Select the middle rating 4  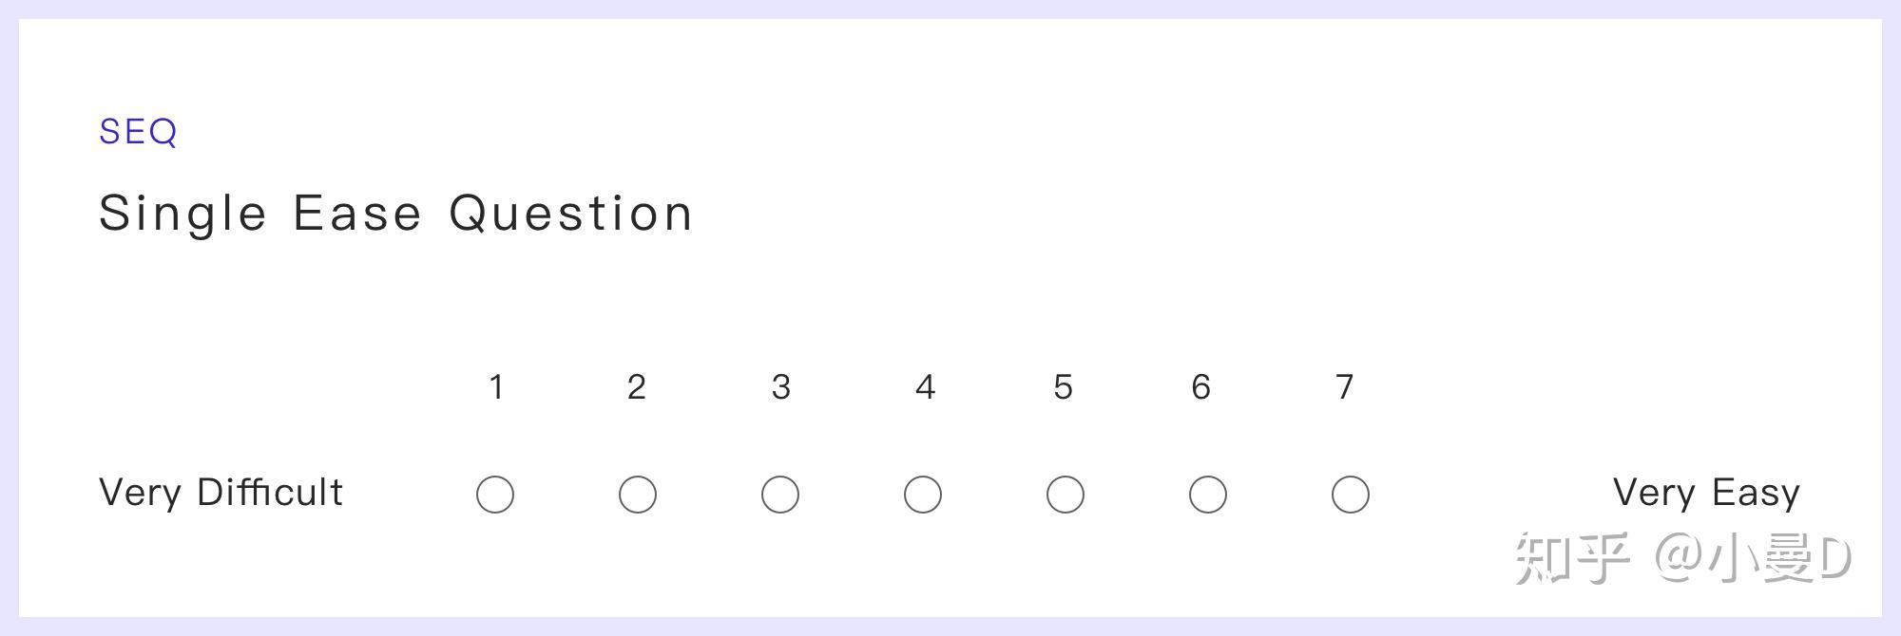click(x=923, y=494)
